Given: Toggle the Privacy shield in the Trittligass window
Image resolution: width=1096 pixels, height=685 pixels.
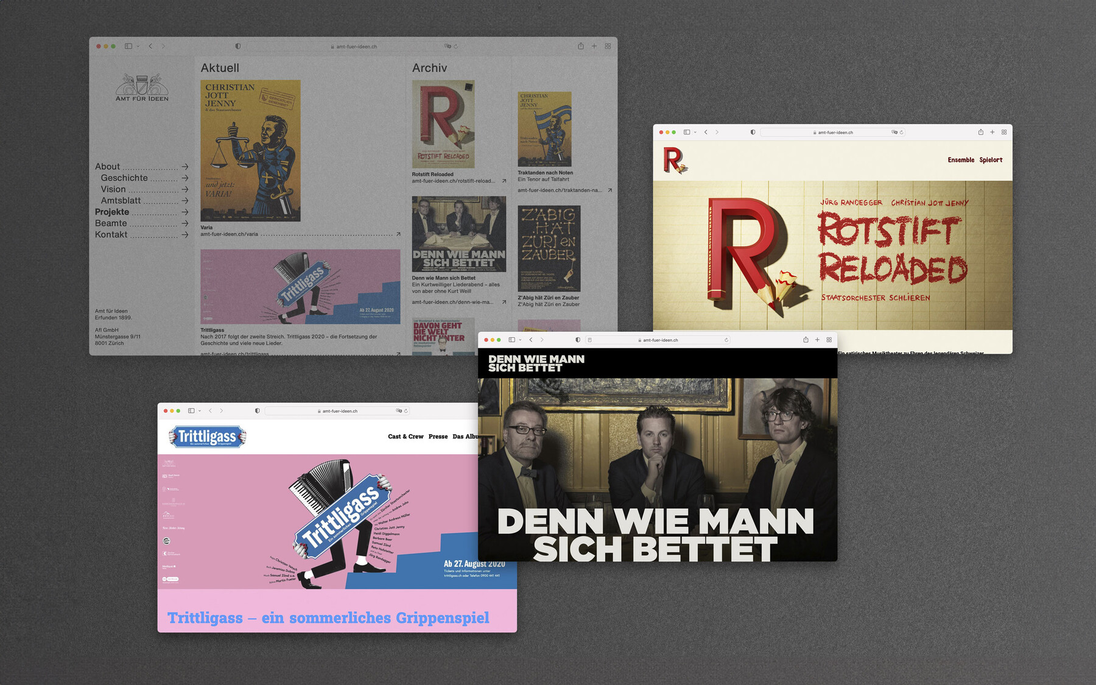Looking at the screenshot, I should click(257, 410).
